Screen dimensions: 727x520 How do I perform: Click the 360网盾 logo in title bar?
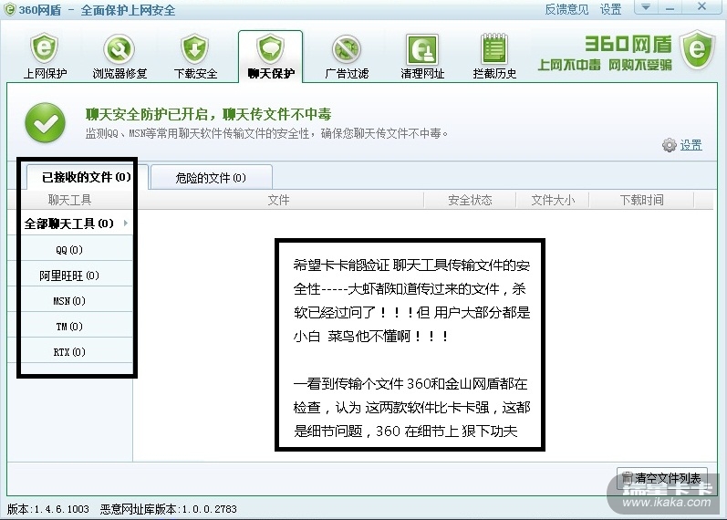9,9
